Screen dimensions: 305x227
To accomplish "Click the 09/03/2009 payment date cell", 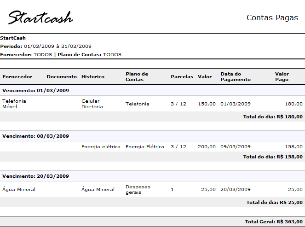I will [x=236, y=147].
